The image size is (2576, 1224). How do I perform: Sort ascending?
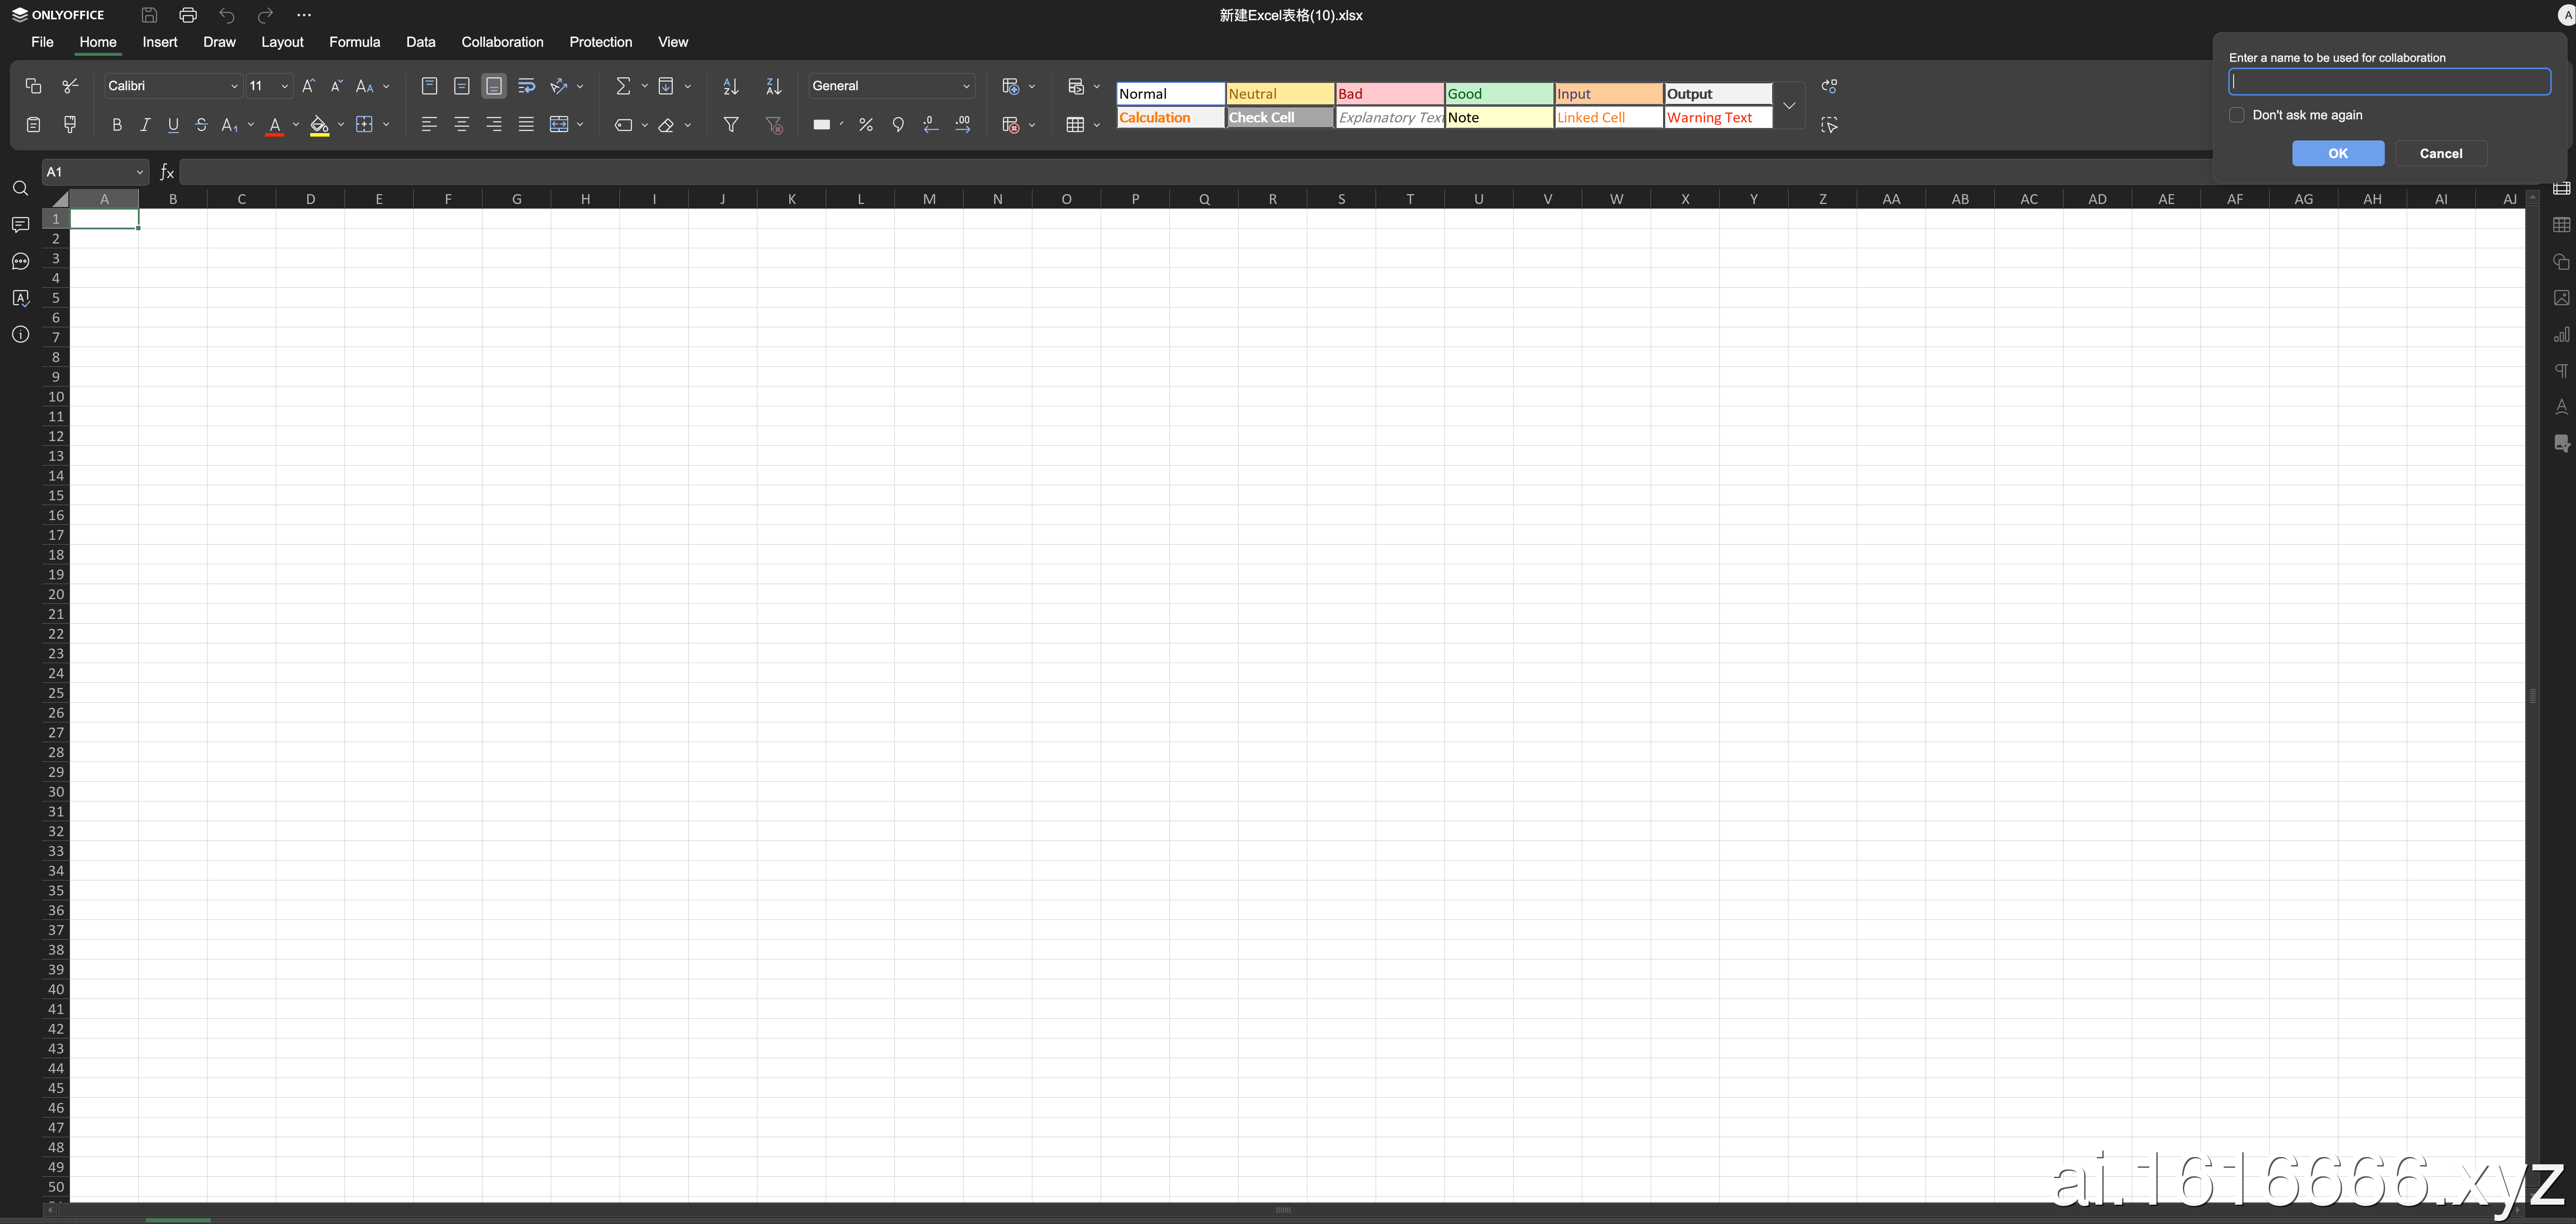pyautogui.click(x=731, y=86)
